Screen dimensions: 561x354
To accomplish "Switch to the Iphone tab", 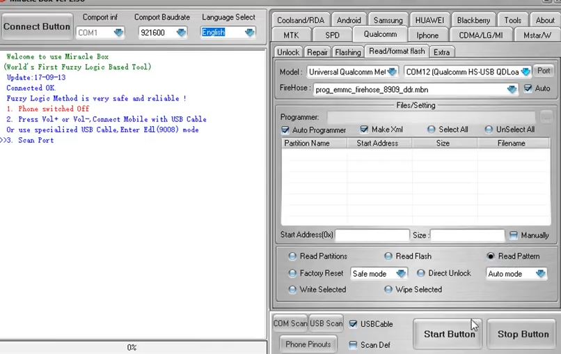I will (x=427, y=35).
